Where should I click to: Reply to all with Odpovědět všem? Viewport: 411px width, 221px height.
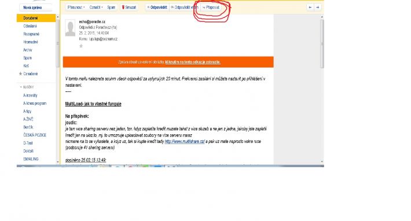click(x=185, y=8)
